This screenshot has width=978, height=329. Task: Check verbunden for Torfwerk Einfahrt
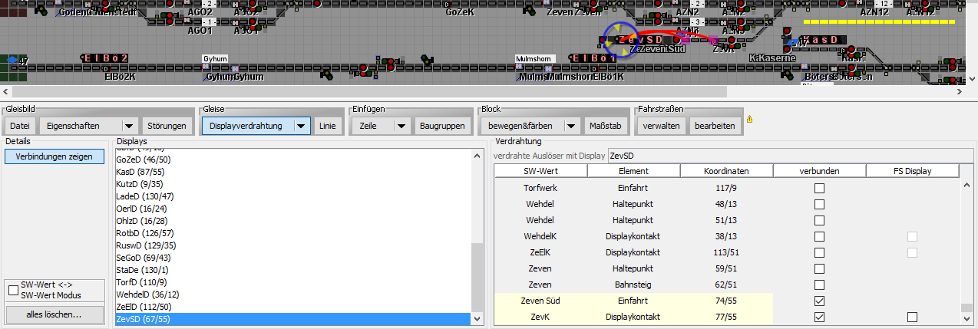[819, 188]
